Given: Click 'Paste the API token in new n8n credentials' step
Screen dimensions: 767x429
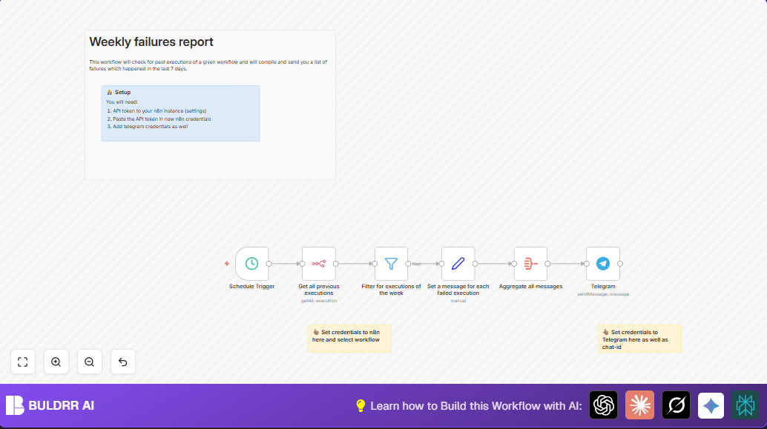Looking at the screenshot, I should pos(162,119).
